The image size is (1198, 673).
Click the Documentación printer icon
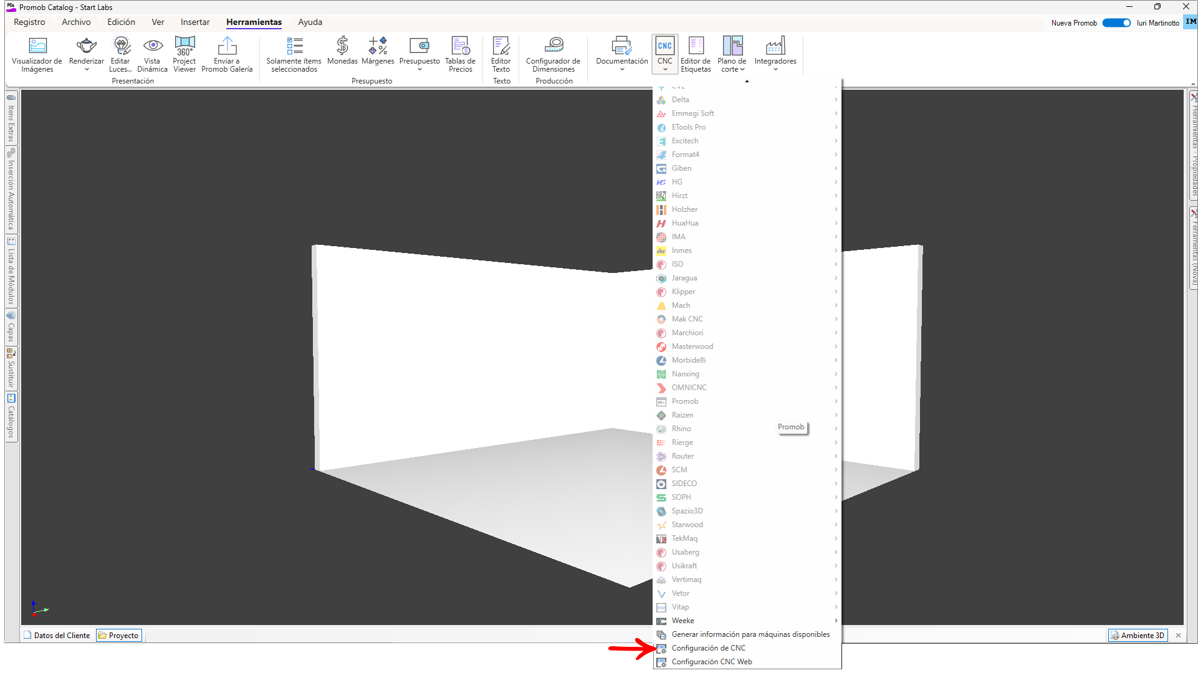621,45
